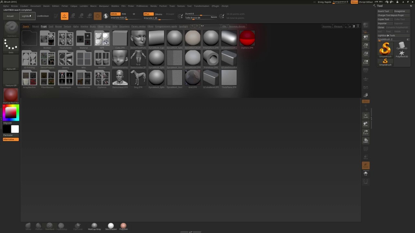Adjust the Taille Brosse slider

pos(201,18)
